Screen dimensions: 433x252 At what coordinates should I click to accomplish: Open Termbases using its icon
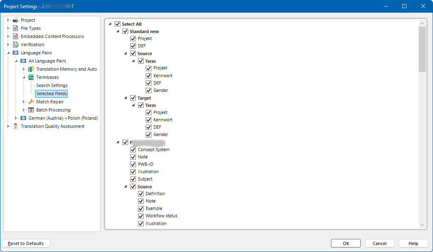point(31,77)
